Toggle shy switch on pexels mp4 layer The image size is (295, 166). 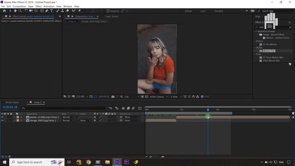pos(95,117)
